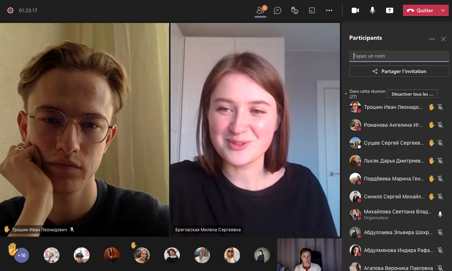Viewport: 452px width, 271px height.
Task: Click the Quitter button to leave
Action: coord(420,10)
